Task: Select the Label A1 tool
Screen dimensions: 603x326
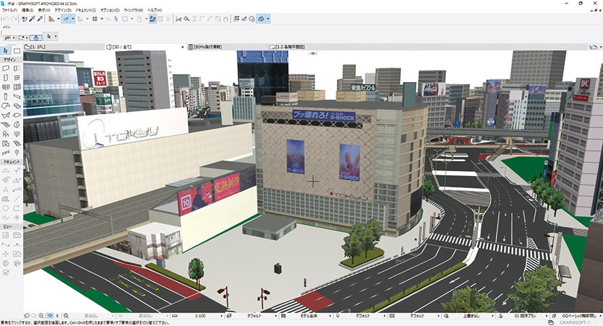Action: click(x=17, y=189)
